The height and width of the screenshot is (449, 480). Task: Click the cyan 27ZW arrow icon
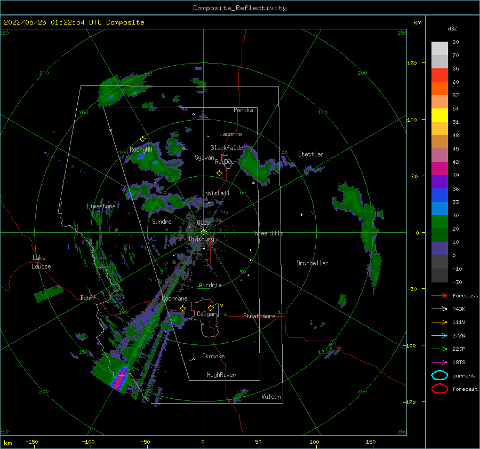[x=439, y=336]
